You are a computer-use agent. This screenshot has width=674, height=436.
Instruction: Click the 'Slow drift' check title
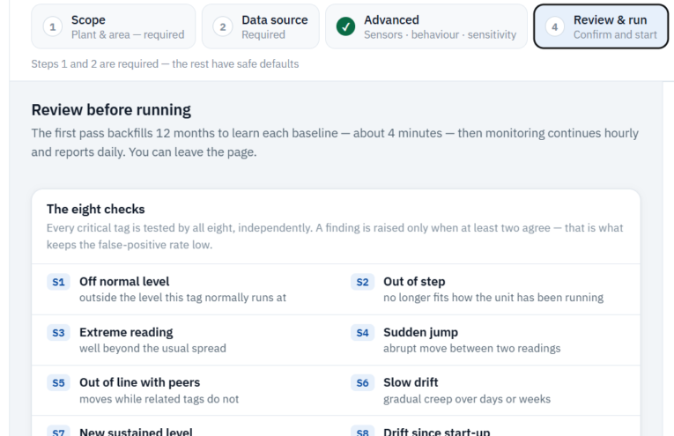[411, 382]
